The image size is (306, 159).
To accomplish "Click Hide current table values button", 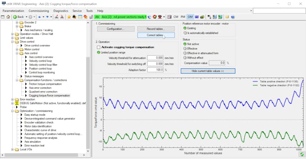I will coord(208,71).
